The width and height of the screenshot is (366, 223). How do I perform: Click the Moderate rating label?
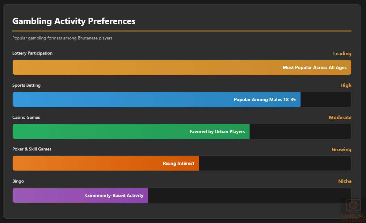[x=340, y=118]
